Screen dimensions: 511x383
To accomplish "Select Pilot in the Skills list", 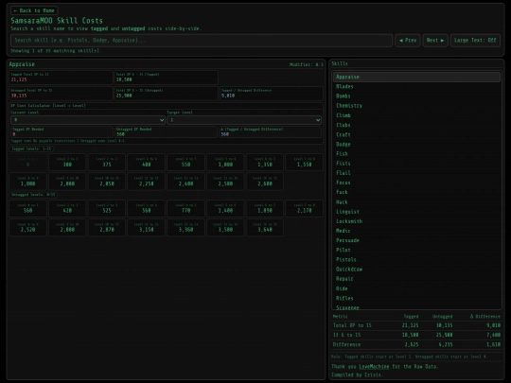I will pos(416,250).
